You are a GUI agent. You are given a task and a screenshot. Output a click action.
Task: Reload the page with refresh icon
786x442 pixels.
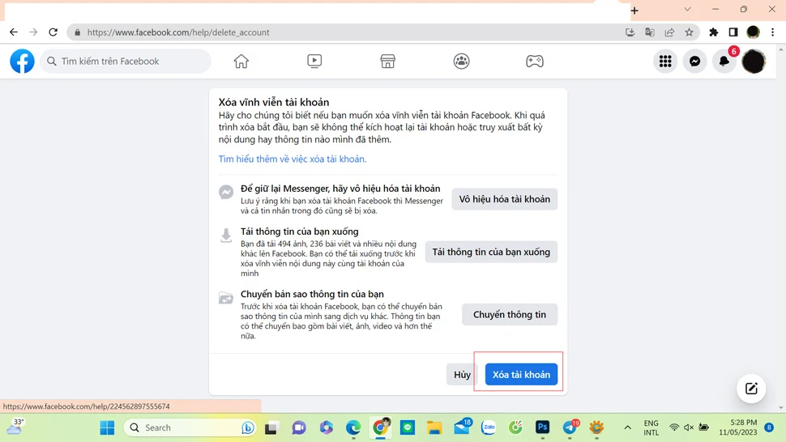click(x=53, y=32)
